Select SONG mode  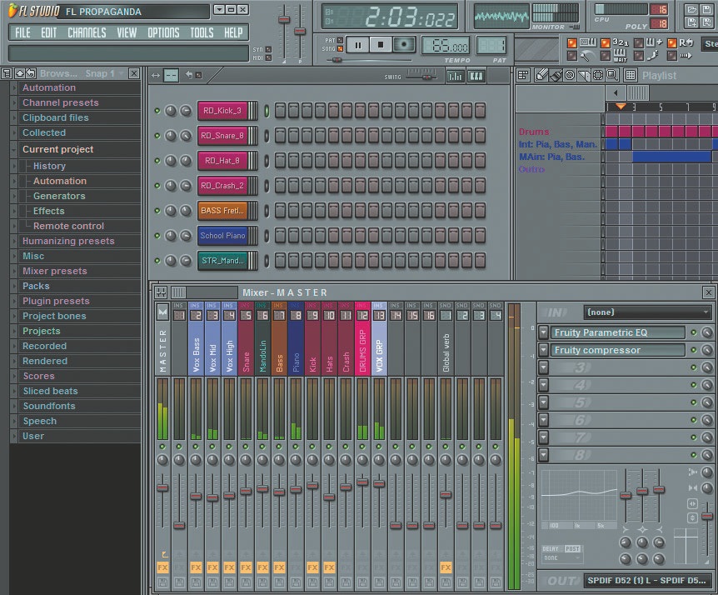340,48
